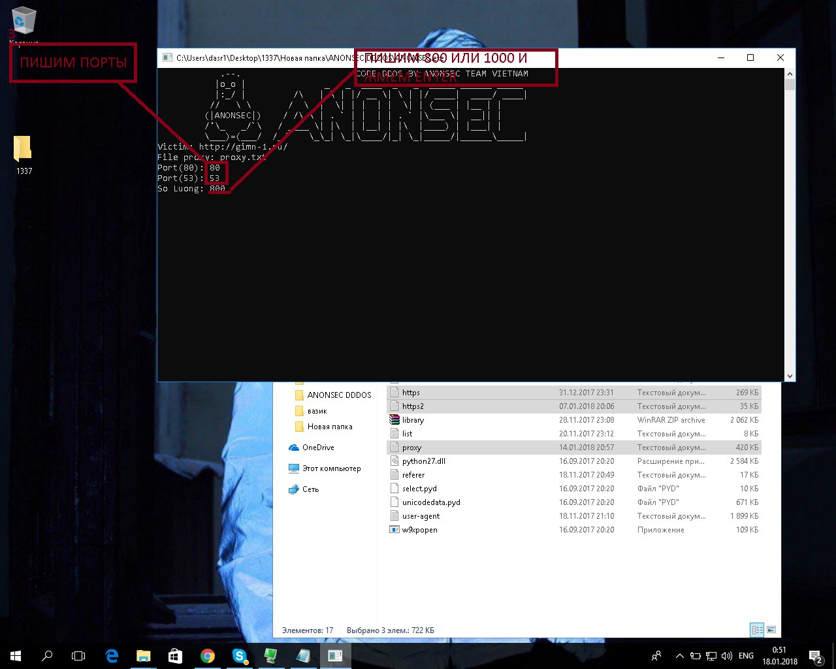
Task: Show hidden system tray icons chevron
Action: (679, 656)
